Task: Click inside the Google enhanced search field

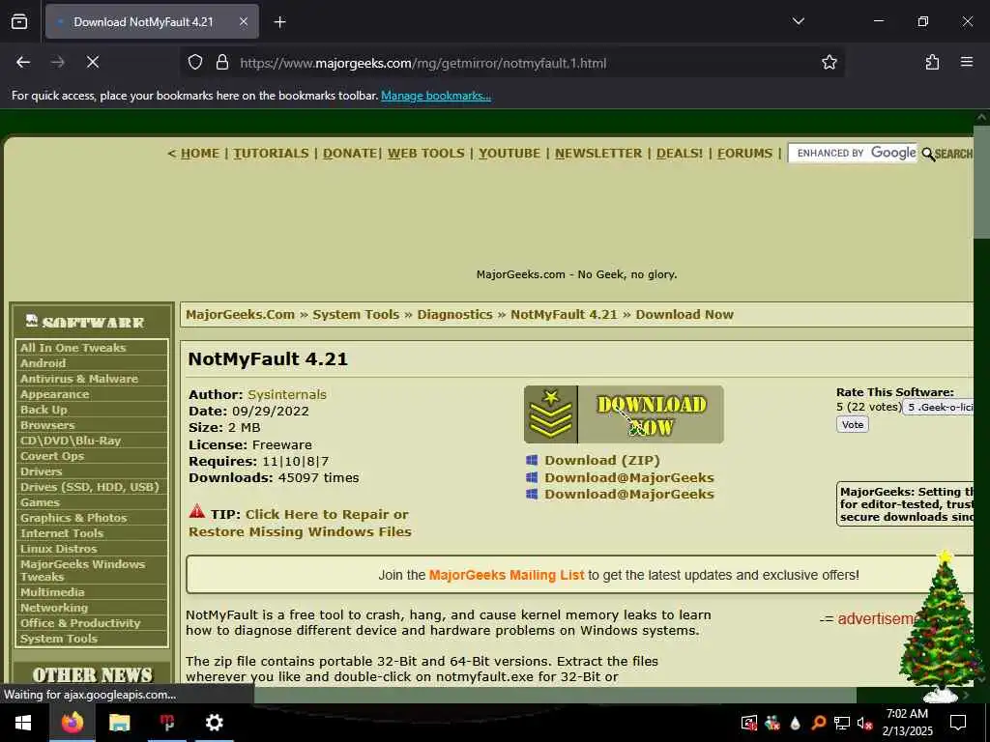Action: click(x=853, y=154)
